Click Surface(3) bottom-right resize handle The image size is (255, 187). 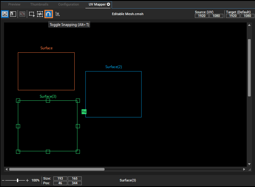(78, 152)
